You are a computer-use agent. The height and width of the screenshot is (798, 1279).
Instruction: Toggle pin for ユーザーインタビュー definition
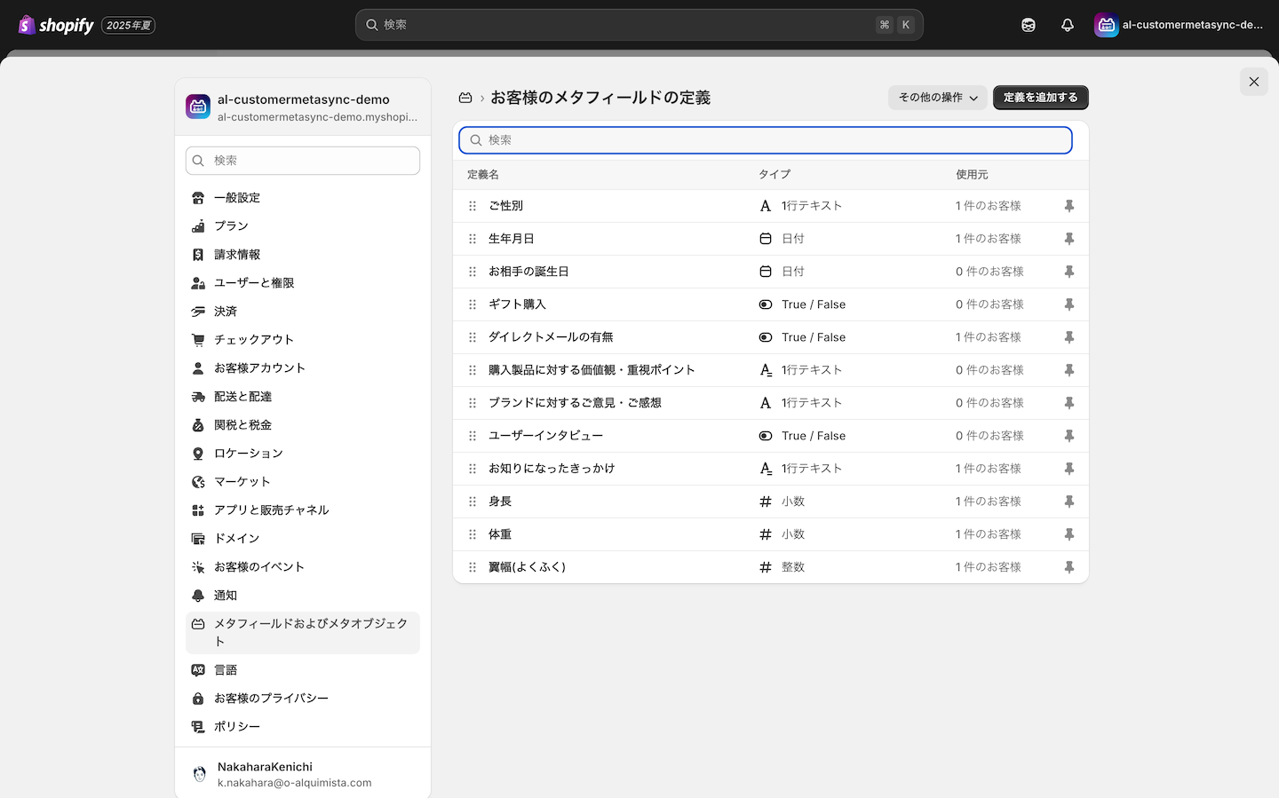click(1069, 436)
